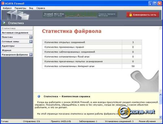This screenshot has width=163, height=124.
Task: Open the Файрвол menu
Action: point(7,8)
